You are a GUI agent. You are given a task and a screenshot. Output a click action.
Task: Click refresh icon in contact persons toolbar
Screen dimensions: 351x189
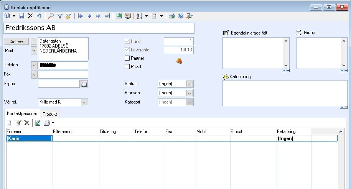(38, 123)
